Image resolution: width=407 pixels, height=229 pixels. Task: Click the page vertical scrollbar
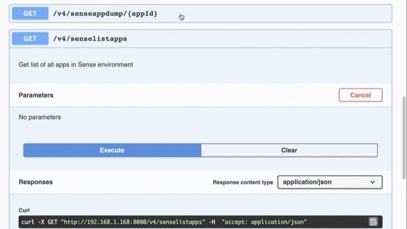pyautogui.click(x=404, y=137)
